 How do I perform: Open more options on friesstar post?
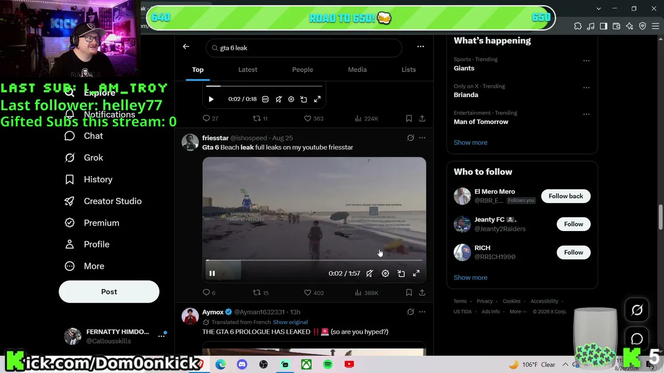pos(422,138)
